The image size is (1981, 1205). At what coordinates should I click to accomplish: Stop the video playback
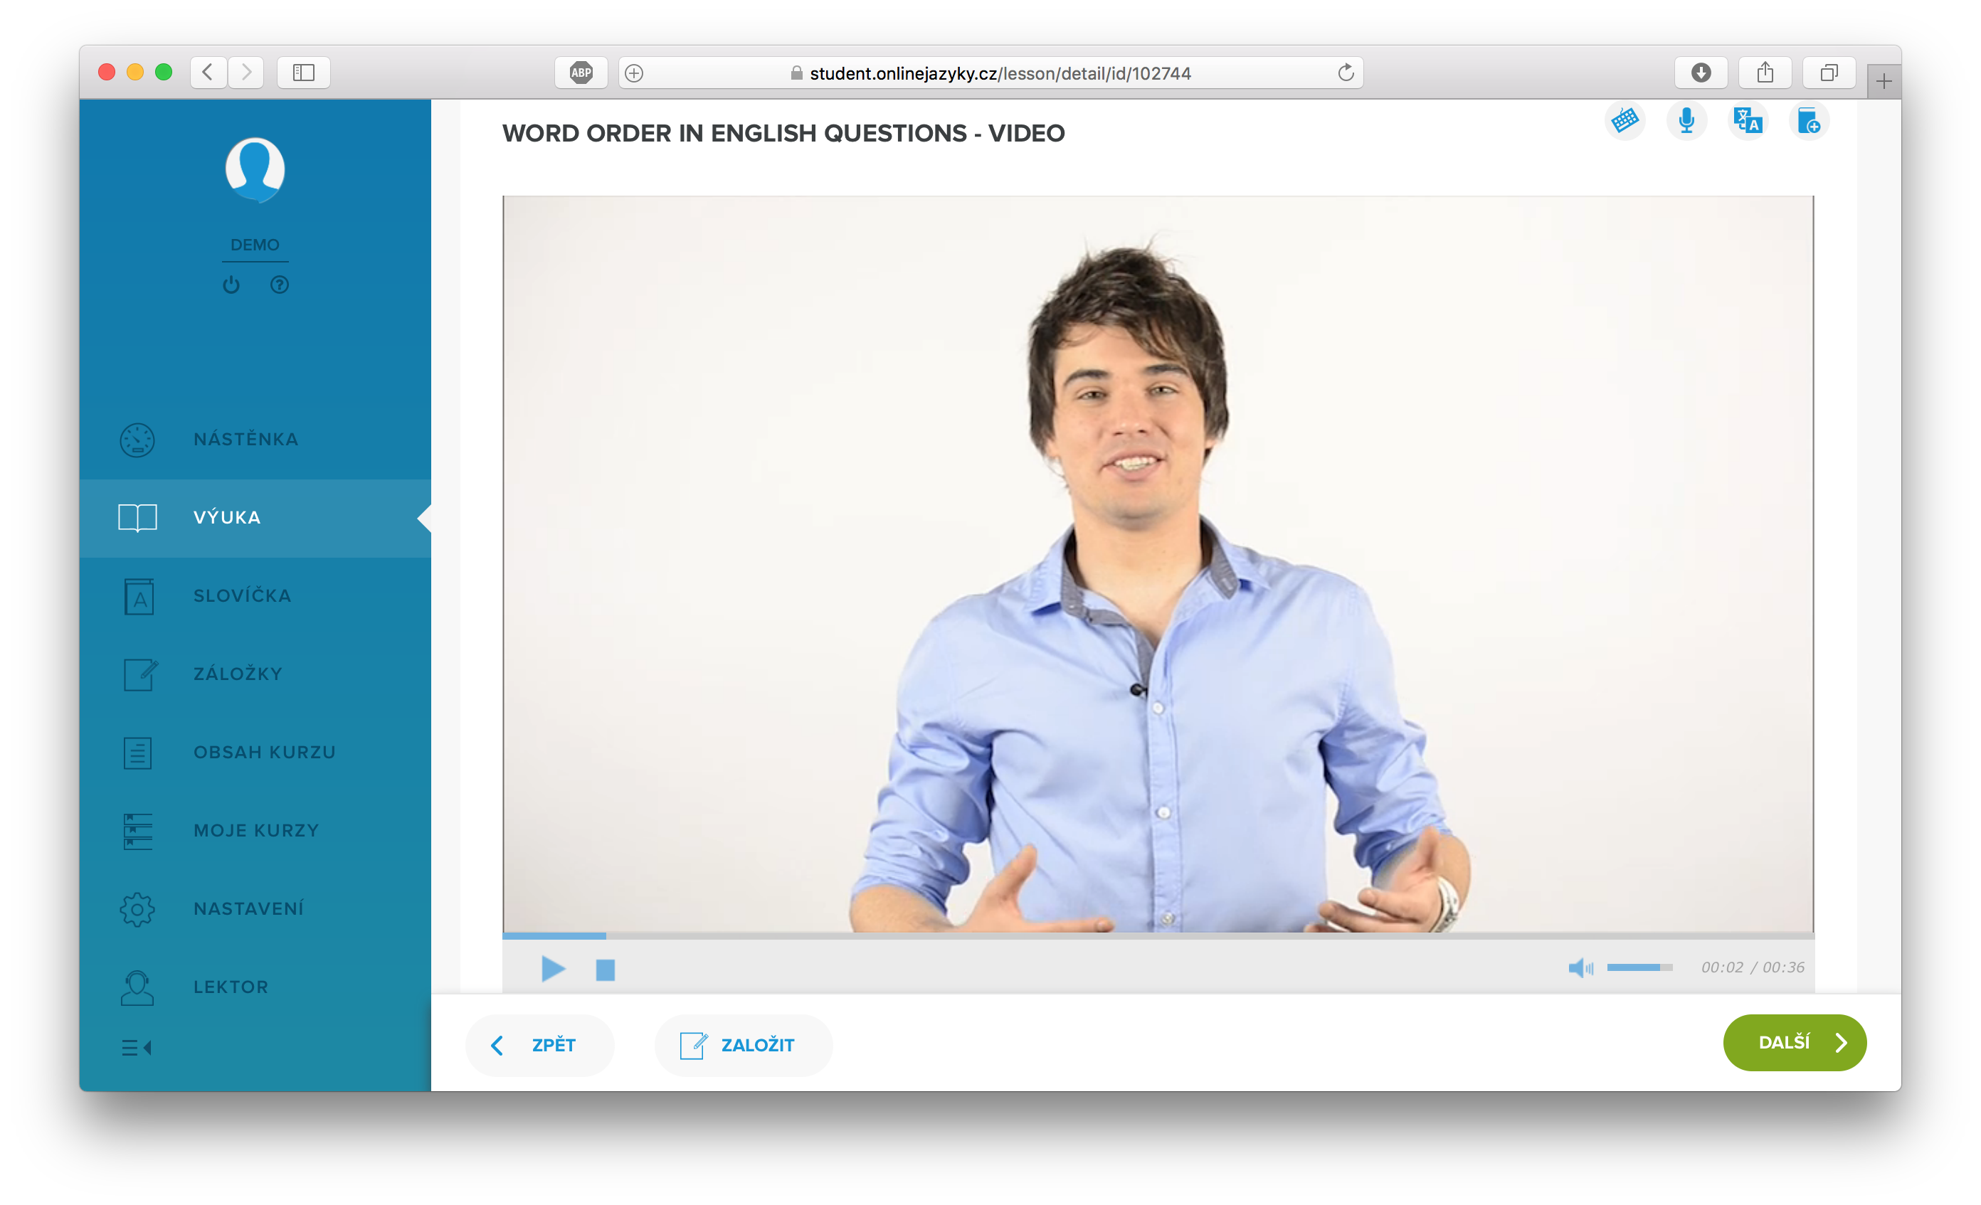[x=605, y=970]
